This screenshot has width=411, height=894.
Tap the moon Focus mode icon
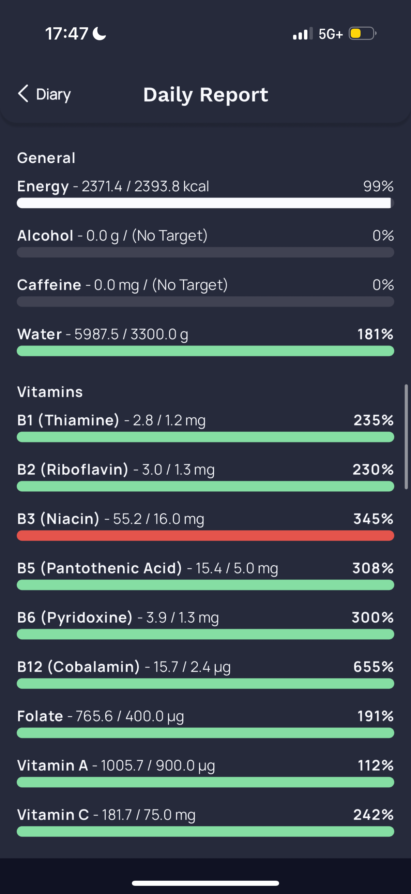tap(100, 34)
